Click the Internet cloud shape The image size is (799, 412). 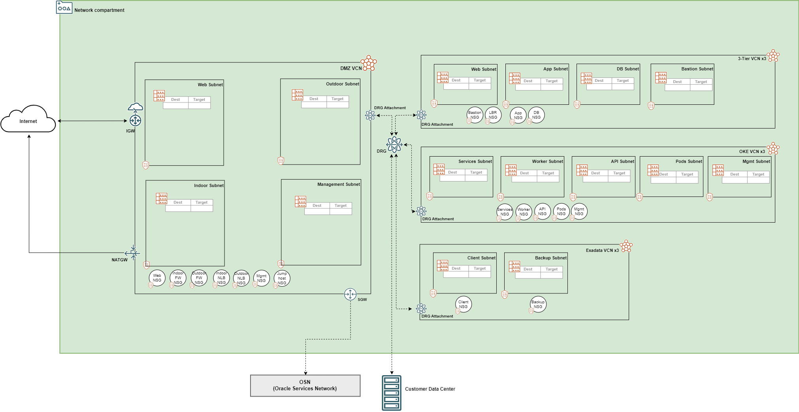28,119
